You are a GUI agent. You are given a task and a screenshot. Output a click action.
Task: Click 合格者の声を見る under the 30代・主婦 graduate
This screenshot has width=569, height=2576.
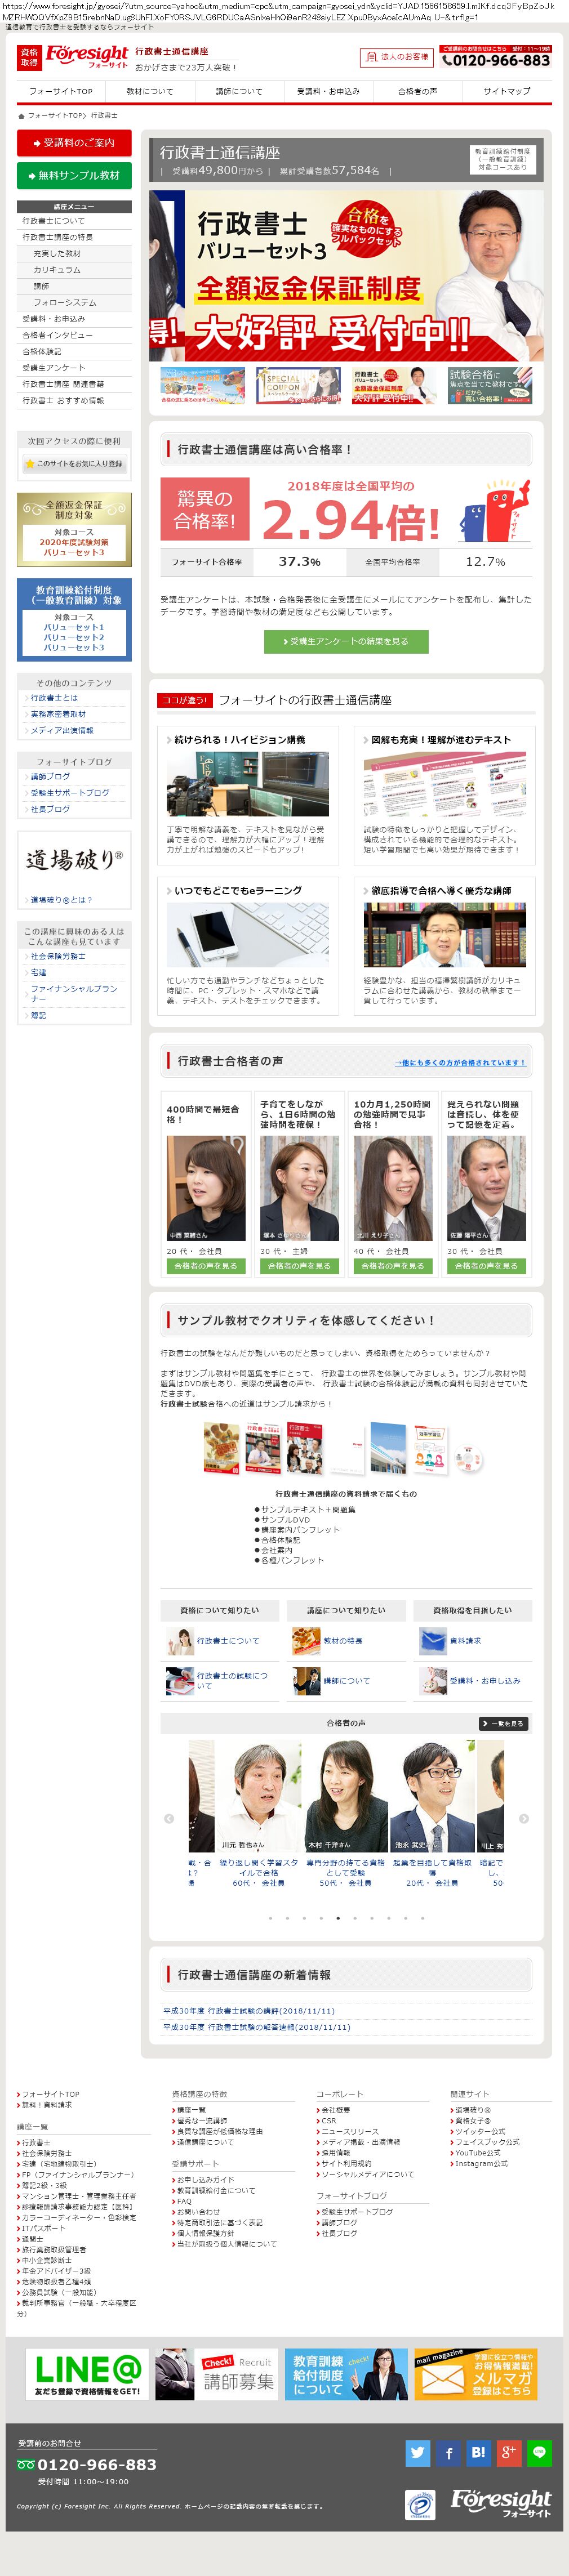299,1265
